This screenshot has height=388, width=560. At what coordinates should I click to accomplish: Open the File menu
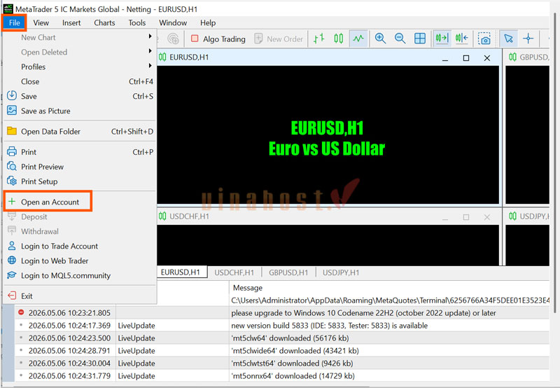[x=14, y=23]
